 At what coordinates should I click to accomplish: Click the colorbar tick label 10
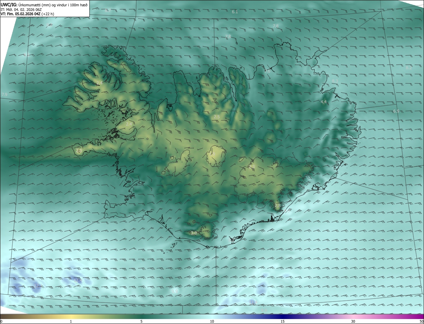[x=212, y=321]
